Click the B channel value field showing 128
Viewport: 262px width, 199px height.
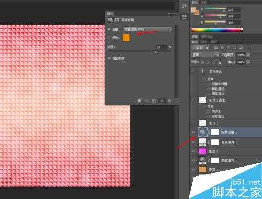[234, 23]
